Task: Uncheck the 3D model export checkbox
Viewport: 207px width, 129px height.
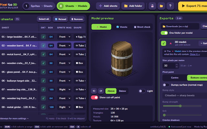Action: [164, 43]
